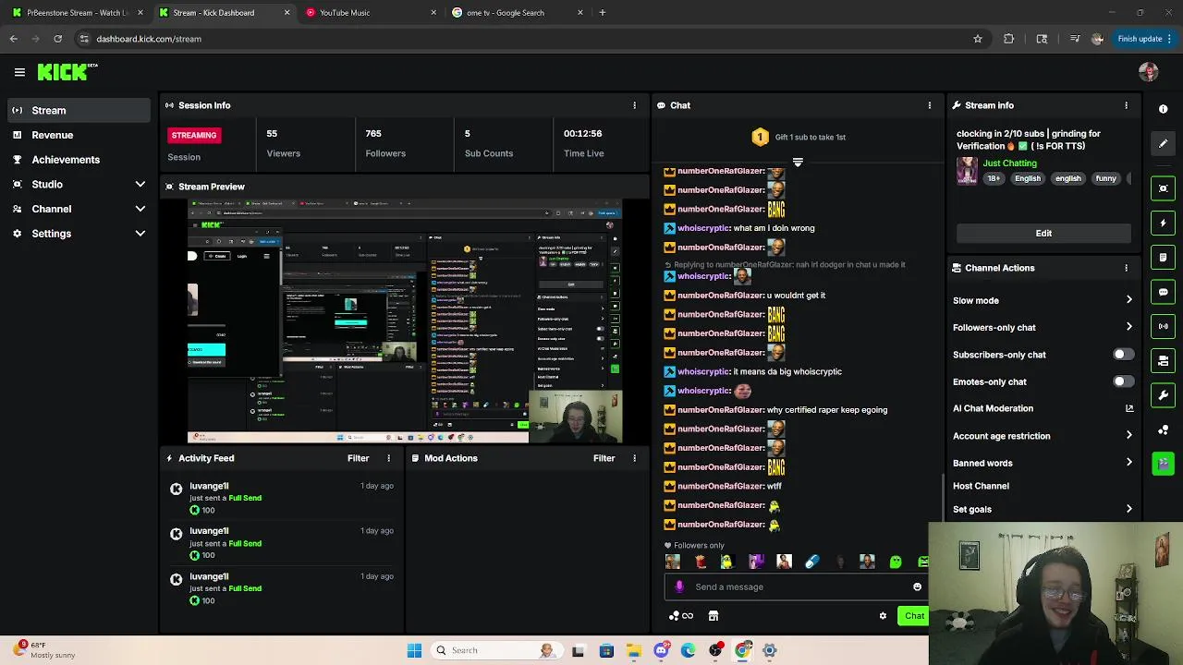The height and width of the screenshot is (665, 1183).
Task: Open Slow mode options
Action: pos(1043,300)
